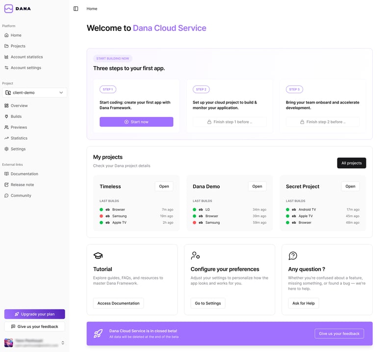Click Upgrade your plan button
Image resolution: width=390 pixels, height=352 pixels.
34,314
